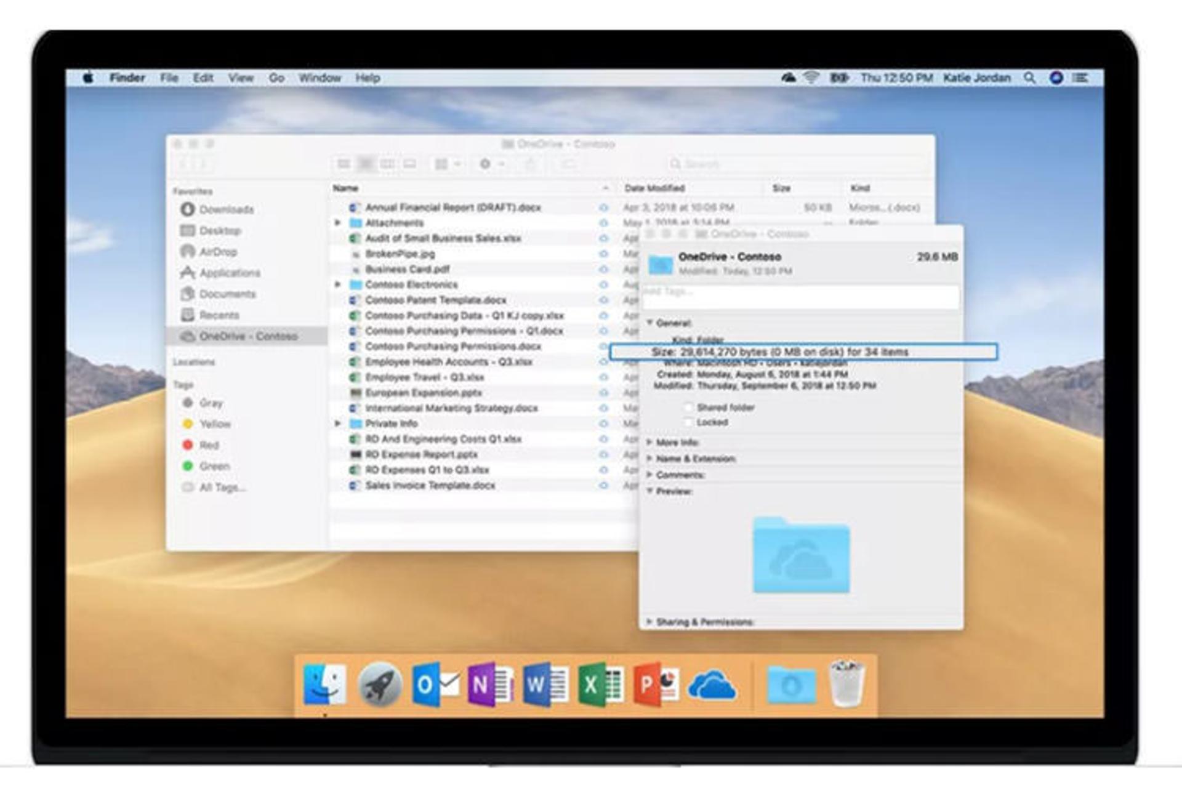
Task: Open the Window menu
Action: [320, 78]
